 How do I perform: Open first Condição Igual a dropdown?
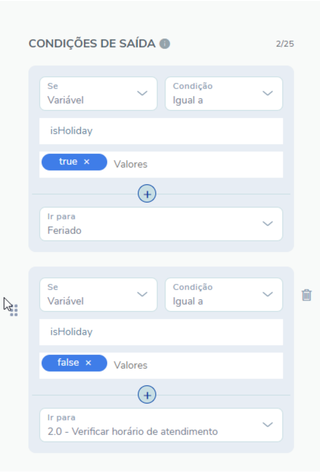224,94
